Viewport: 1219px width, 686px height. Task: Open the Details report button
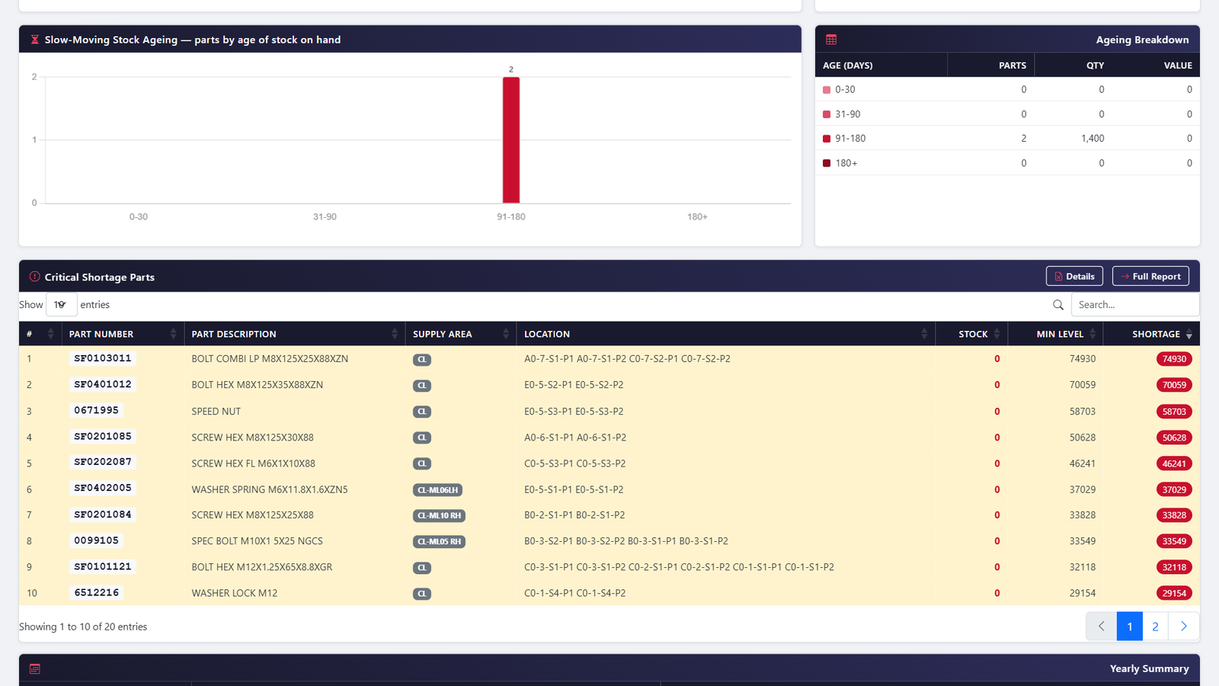pos(1074,276)
